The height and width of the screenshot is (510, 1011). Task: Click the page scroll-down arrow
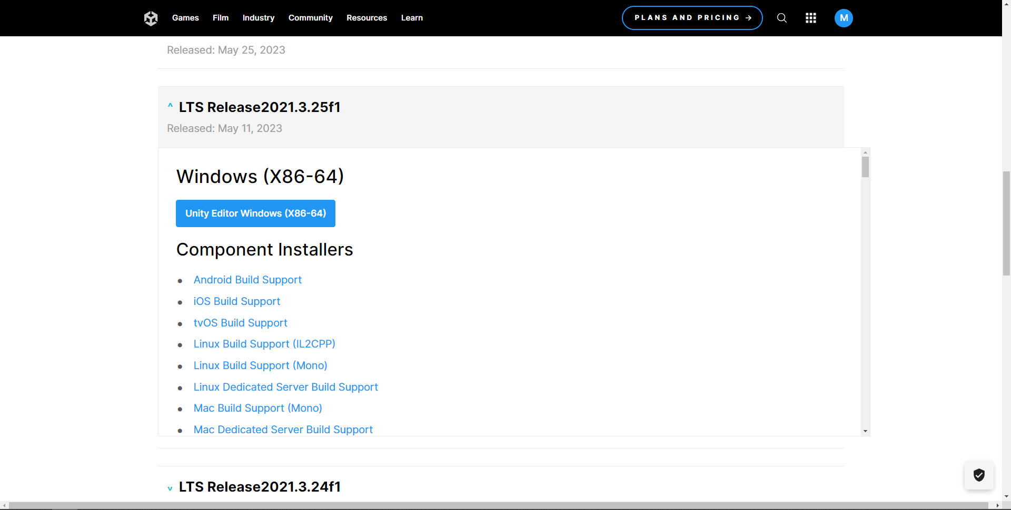tap(1006, 496)
